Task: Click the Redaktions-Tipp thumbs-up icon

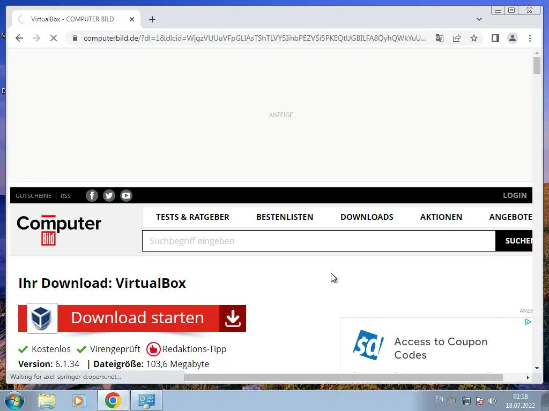Action: click(x=153, y=349)
